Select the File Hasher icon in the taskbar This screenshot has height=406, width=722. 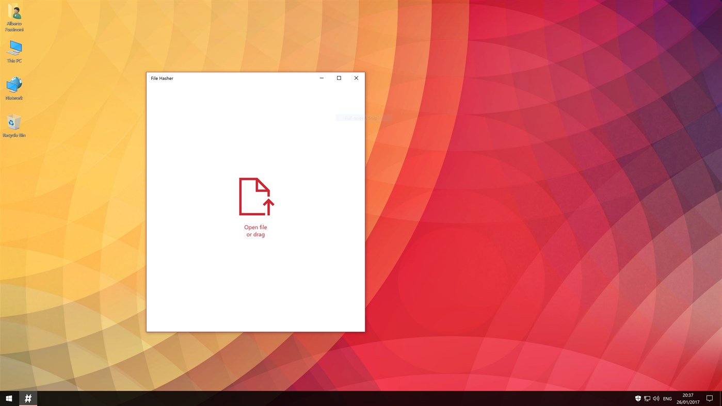(x=27, y=397)
